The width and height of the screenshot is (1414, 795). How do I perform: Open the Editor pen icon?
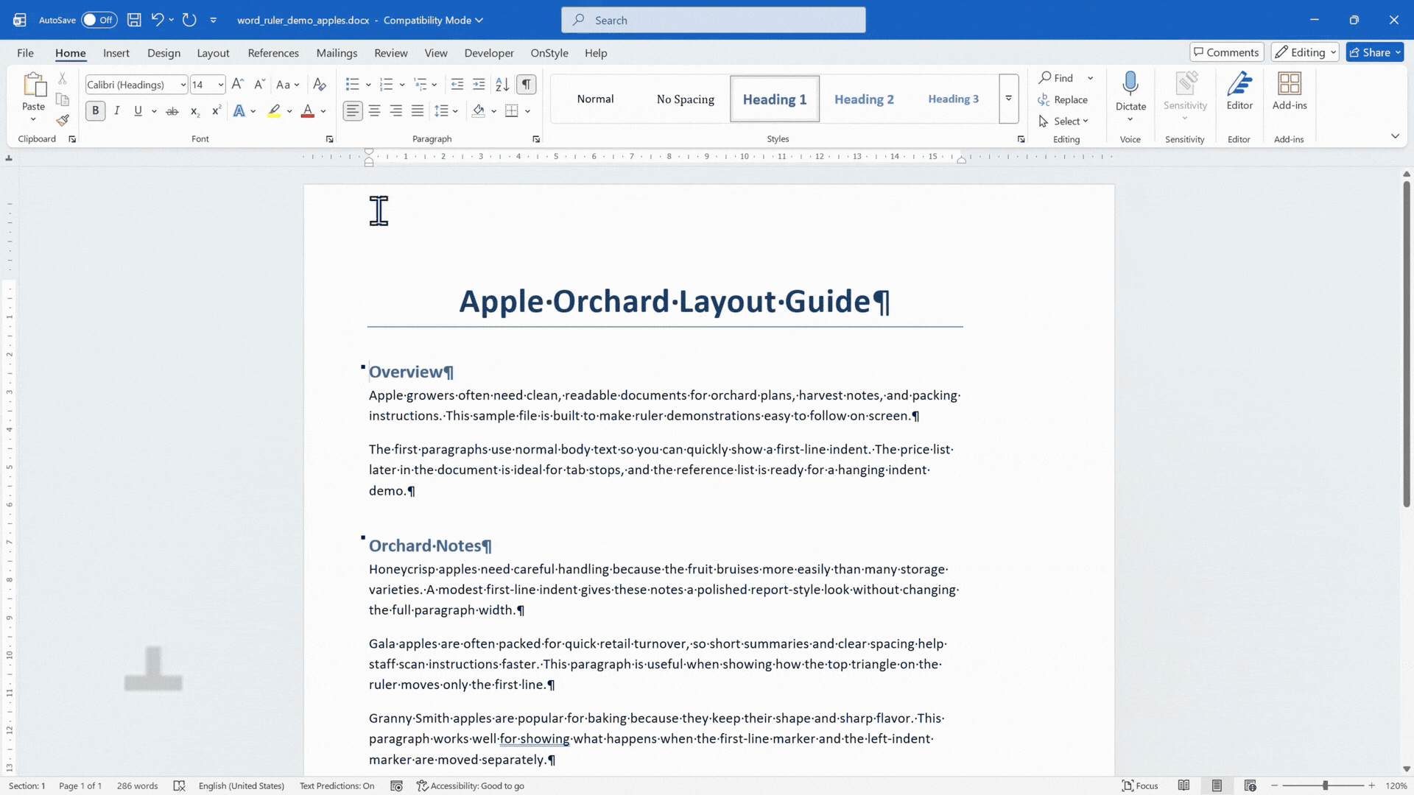coord(1239,91)
